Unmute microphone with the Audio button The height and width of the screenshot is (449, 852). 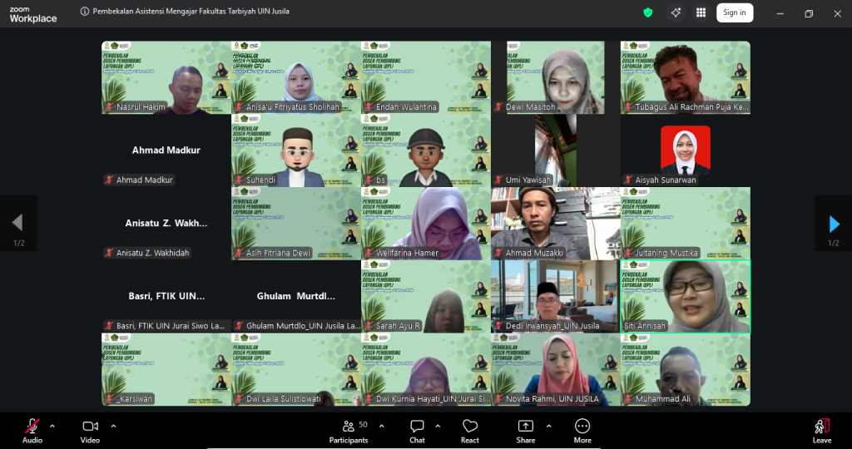[x=32, y=429]
